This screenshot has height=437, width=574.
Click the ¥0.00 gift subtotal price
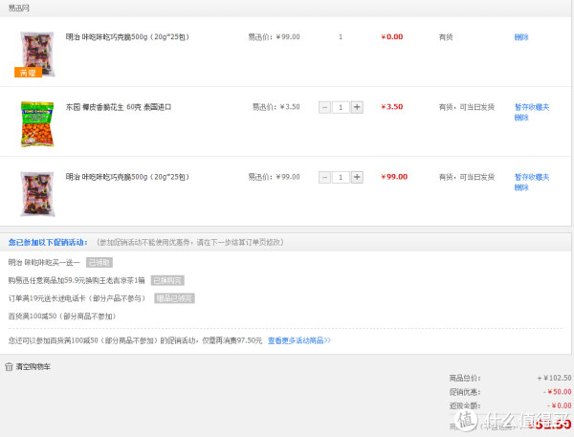(392, 36)
